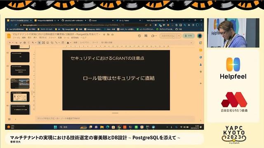Open the zoom magnifier tool
Viewport: 264px width, 148px height.
(x=33, y=43)
